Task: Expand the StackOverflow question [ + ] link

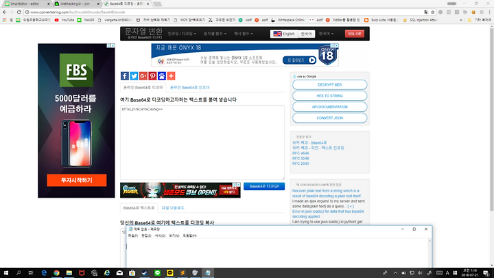Action: [351, 206]
